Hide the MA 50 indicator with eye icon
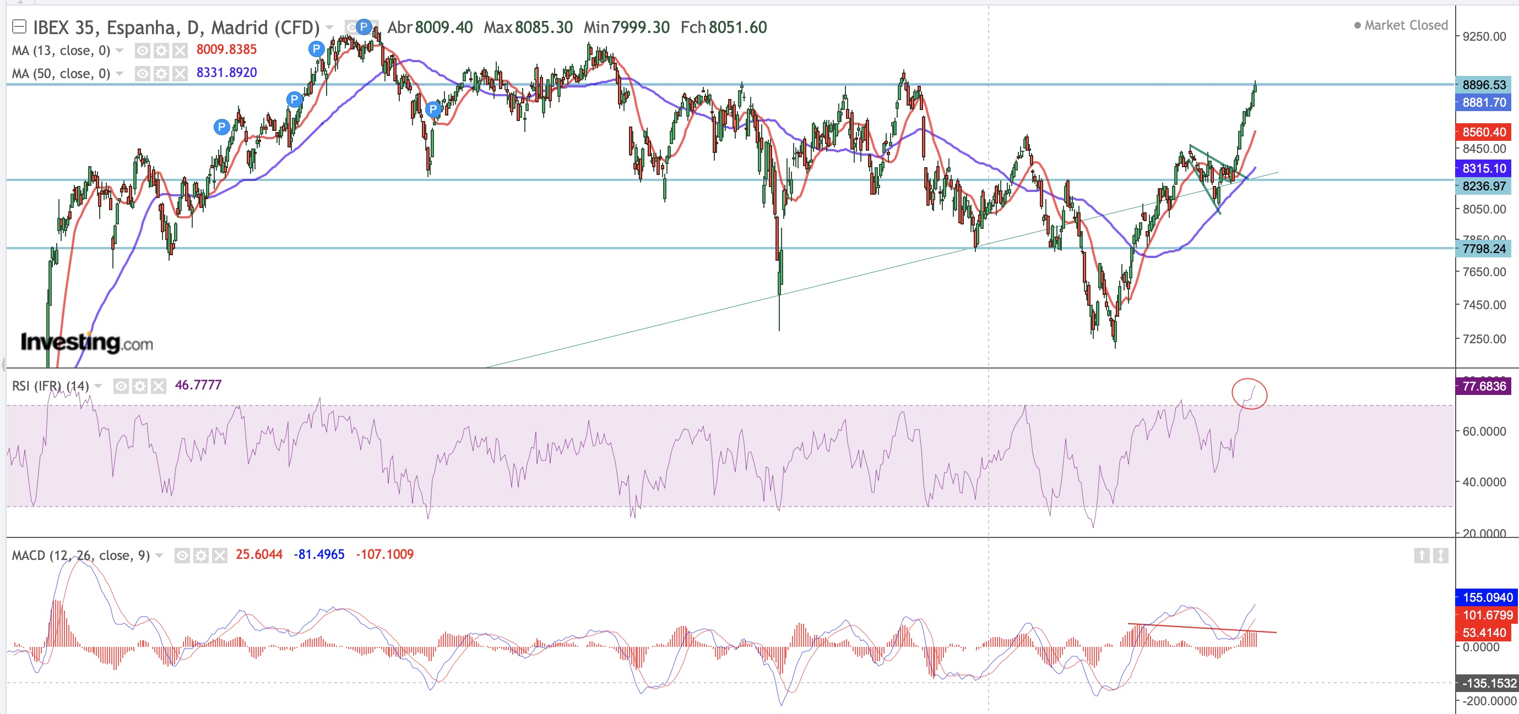Screen dimensions: 1519x714 142,74
